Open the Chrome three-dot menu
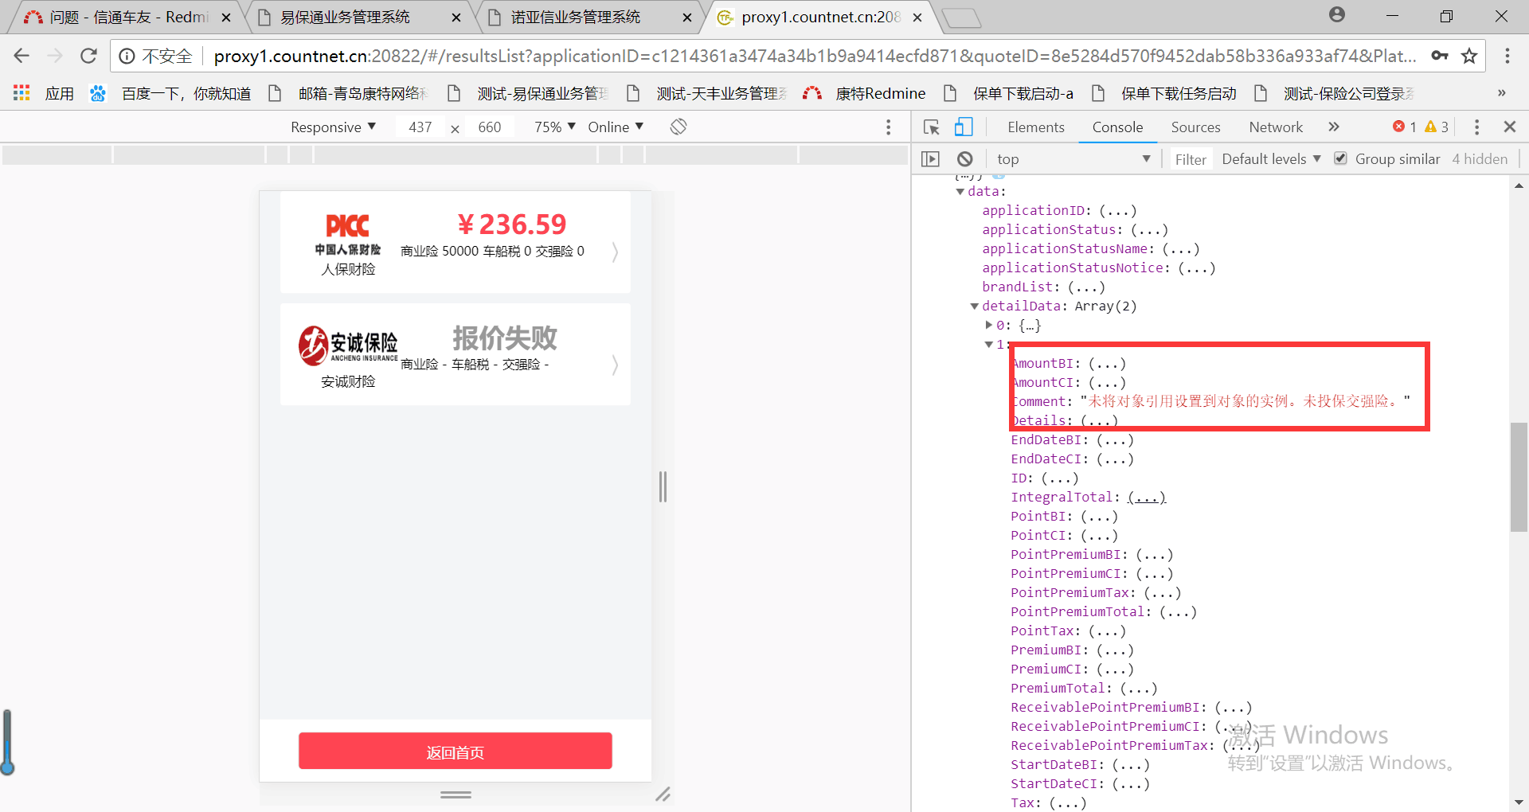Image resolution: width=1529 pixels, height=812 pixels. pyautogui.click(x=1507, y=56)
